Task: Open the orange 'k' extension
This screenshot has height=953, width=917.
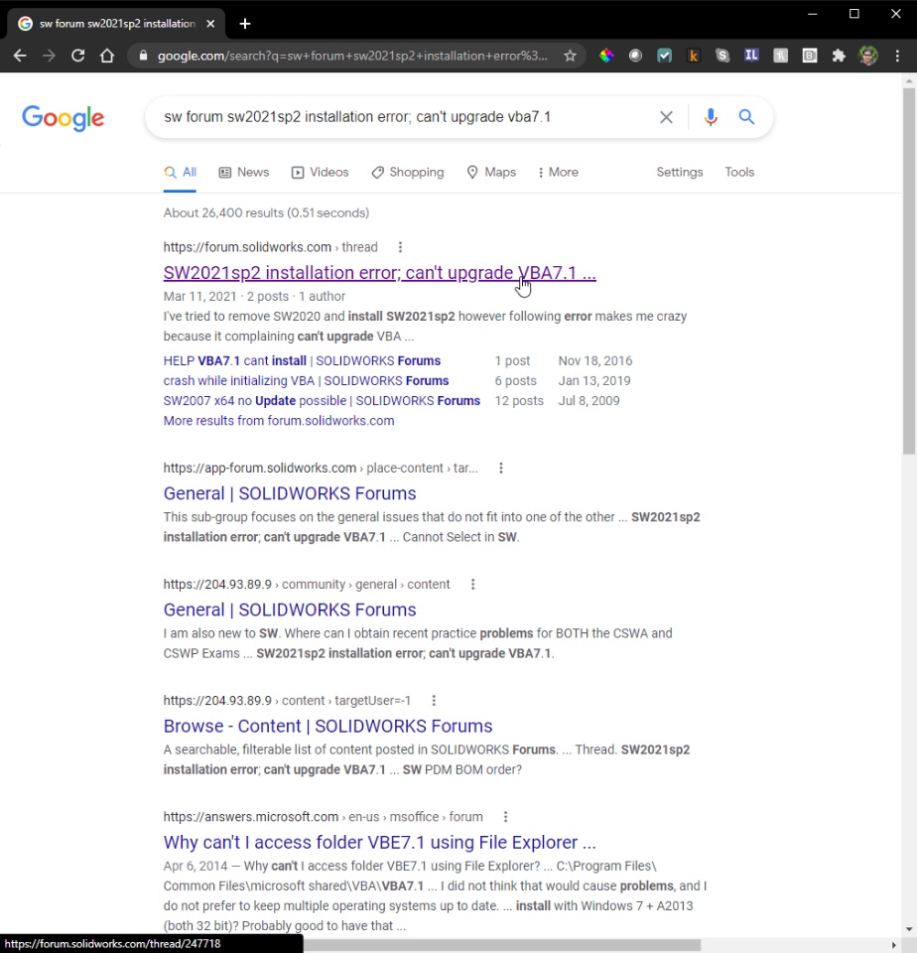Action: tap(694, 56)
